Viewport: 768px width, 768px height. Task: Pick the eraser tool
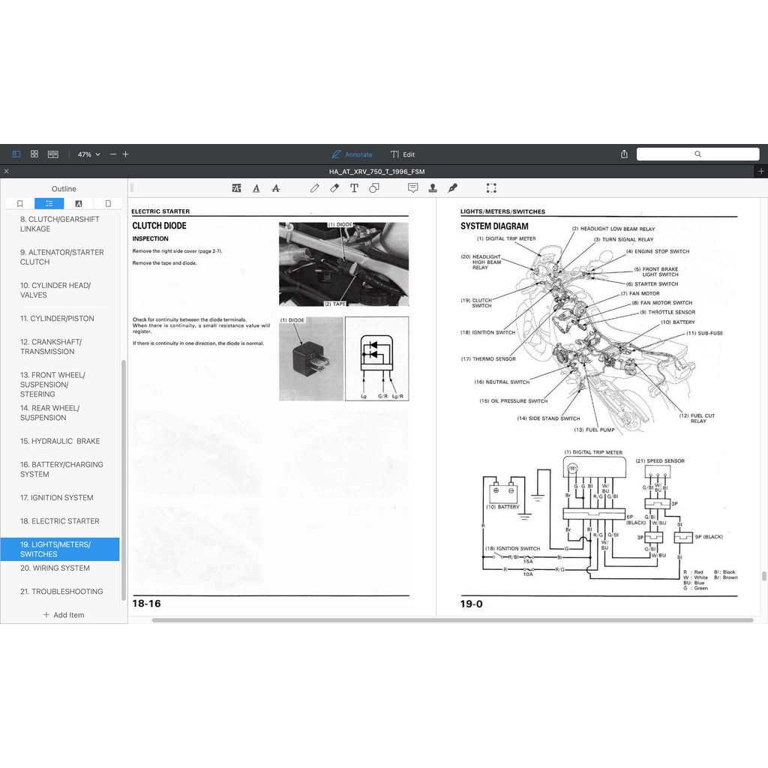coord(334,188)
